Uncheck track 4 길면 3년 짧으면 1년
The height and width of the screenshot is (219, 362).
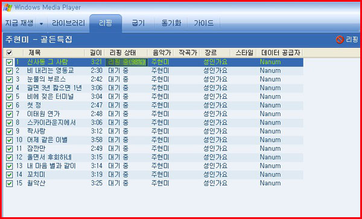(x=9, y=88)
